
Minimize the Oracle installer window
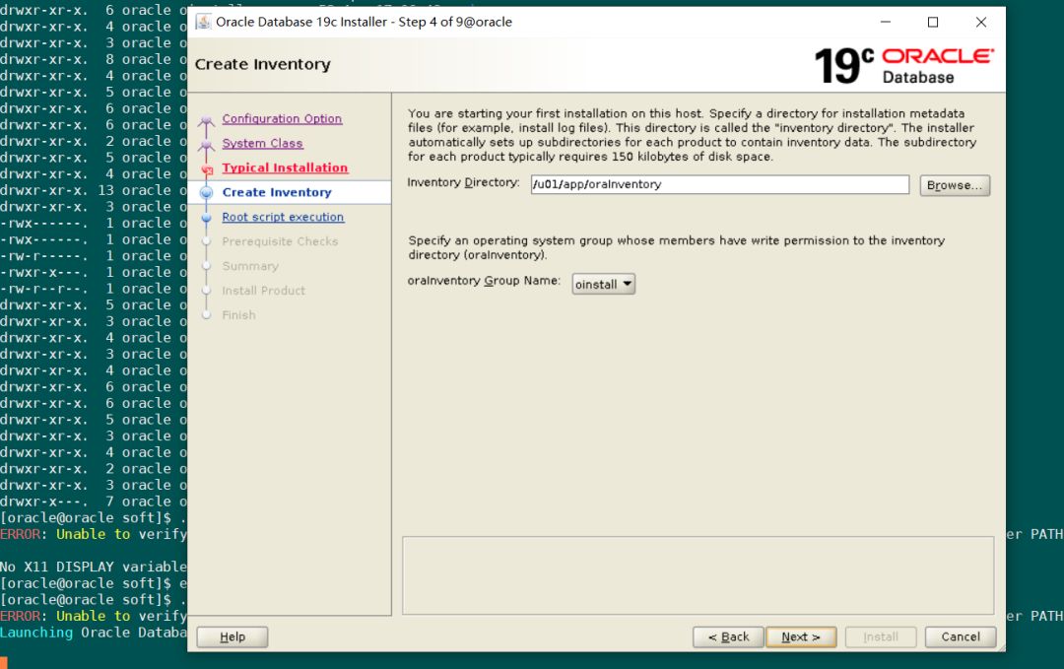point(886,22)
